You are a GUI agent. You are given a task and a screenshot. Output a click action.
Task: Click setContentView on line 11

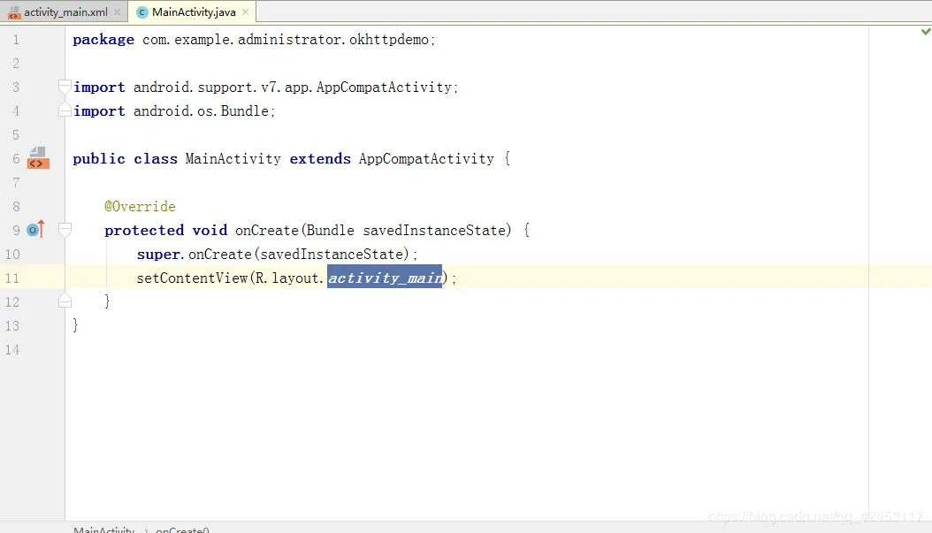pos(192,278)
